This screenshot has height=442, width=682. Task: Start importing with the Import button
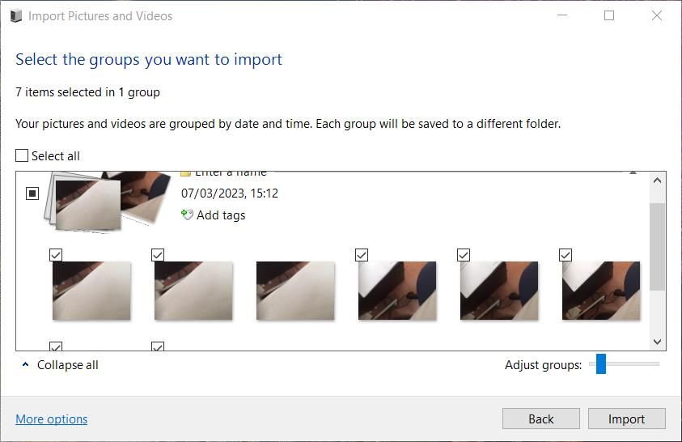tap(627, 419)
